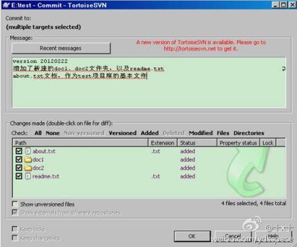Image resolution: width=297 pixels, height=247 pixels.
Task: Select the about.txt file name
Action: tap(44, 151)
